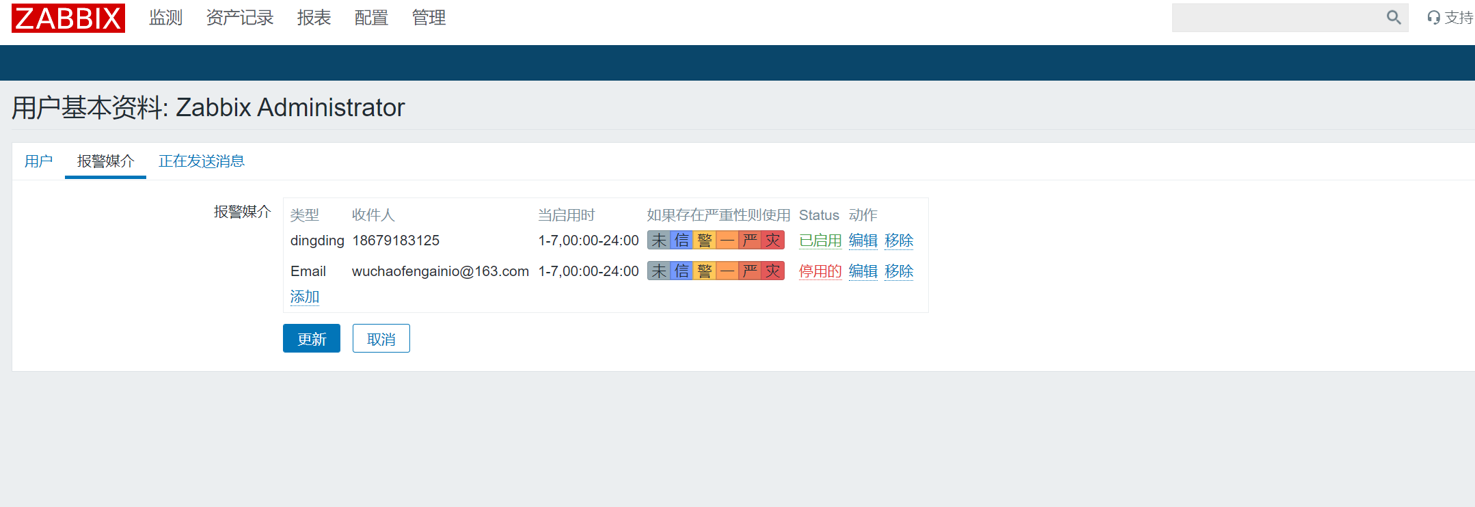Open the 管理 menu

tap(429, 18)
